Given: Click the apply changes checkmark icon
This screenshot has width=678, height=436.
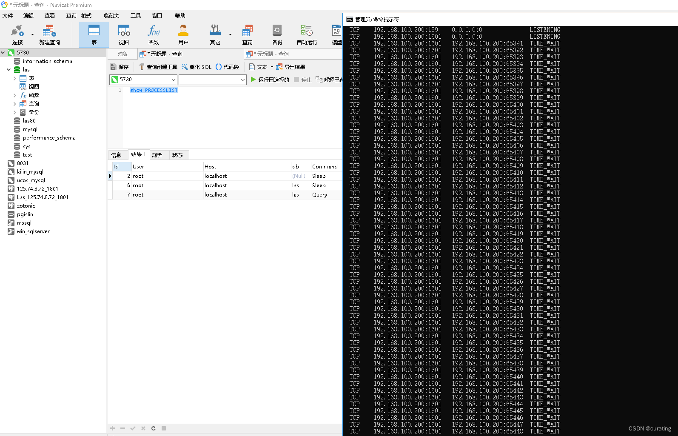Looking at the screenshot, I should coord(133,428).
